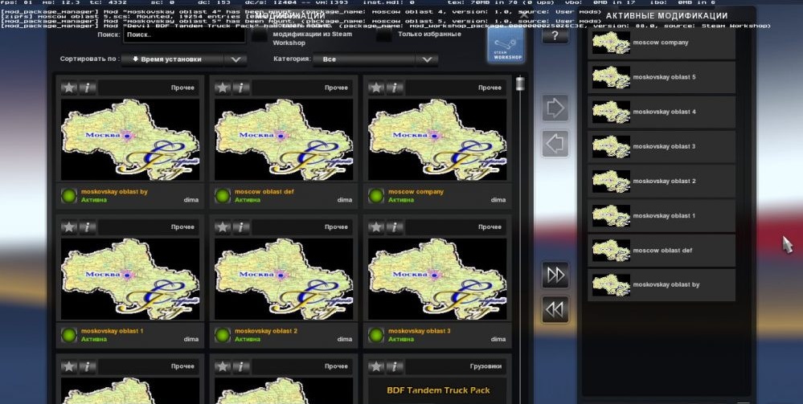The width and height of the screenshot is (803, 404).
Task: Click the 'Поиск' search input field
Action: (x=184, y=36)
